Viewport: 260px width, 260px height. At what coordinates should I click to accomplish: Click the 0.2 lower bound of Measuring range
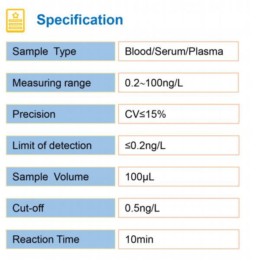pyautogui.click(x=131, y=83)
